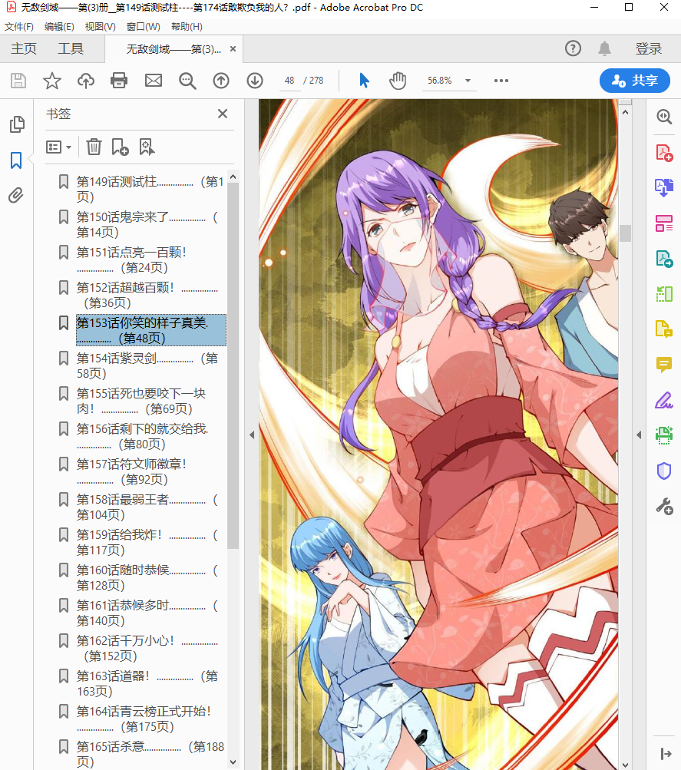This screenshot has height=770, width=681.
Task: Send file by email envelope icon
Action: point(154,81)
